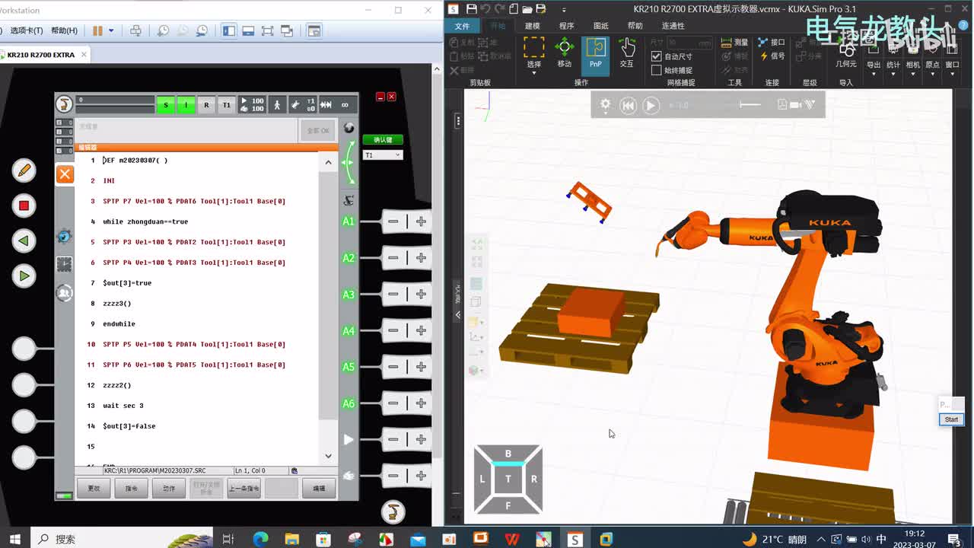Image resolution: width=974 pixels, height=548 pixels.
Task: Activate the PnP tool in ribbon
Action: (595, 53)
